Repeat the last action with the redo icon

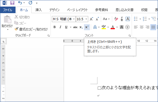(30, 3)
